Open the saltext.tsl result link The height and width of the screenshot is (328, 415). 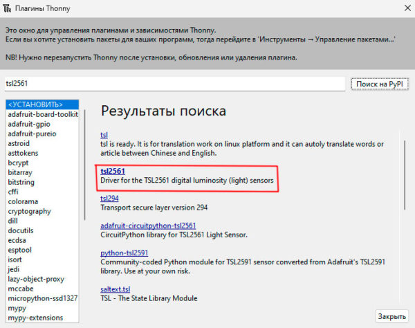coord(116,289)
